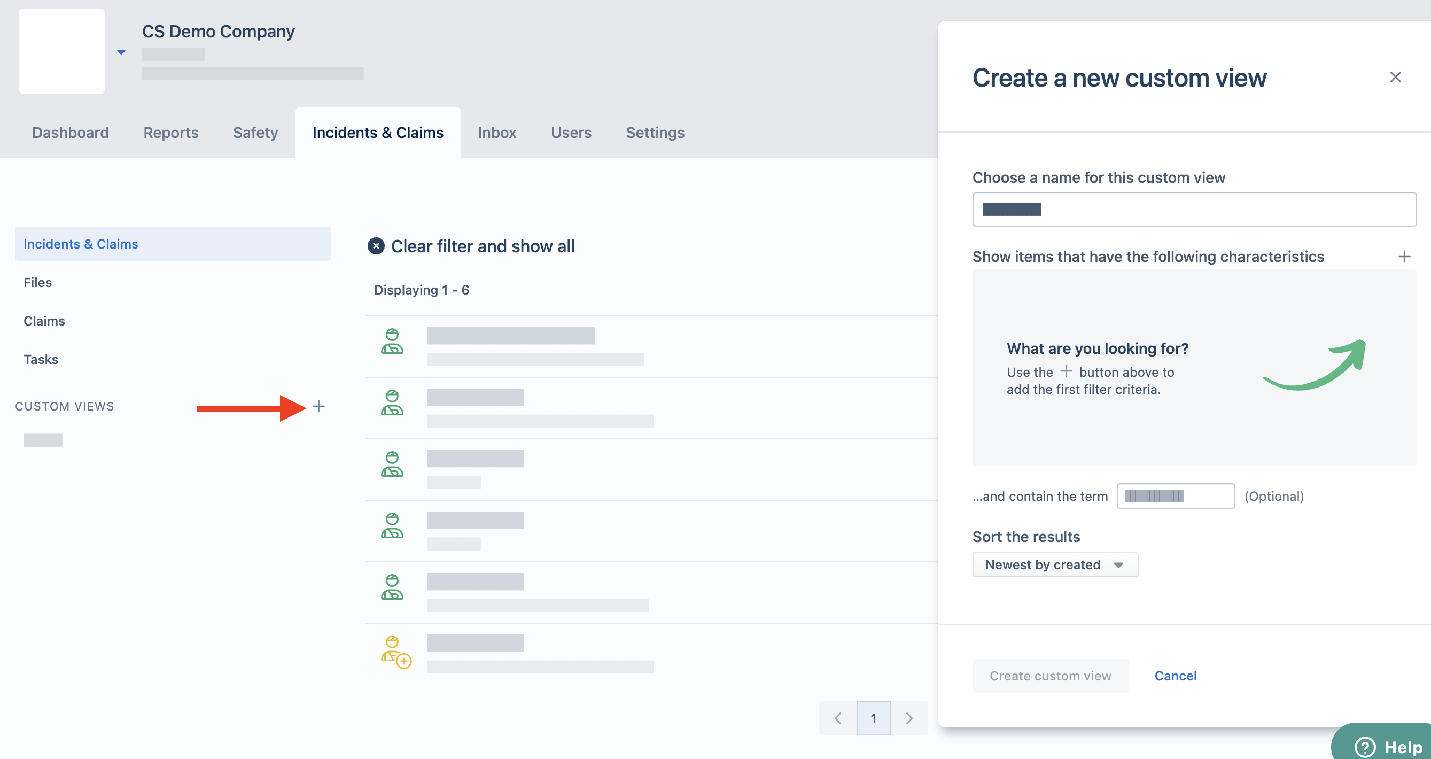Image resolution: width=1431 pixels, height=759 pixels.
Task: Click the CS Demo Company title
Action: pos(219,31)
